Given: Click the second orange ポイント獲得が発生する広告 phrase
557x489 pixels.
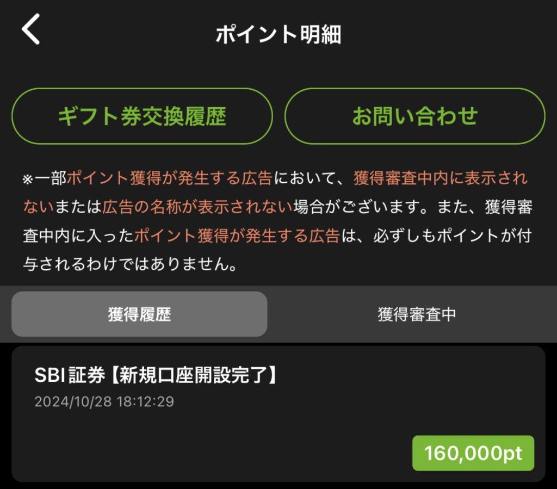Looking at the screenshot, I should [237, 236].
